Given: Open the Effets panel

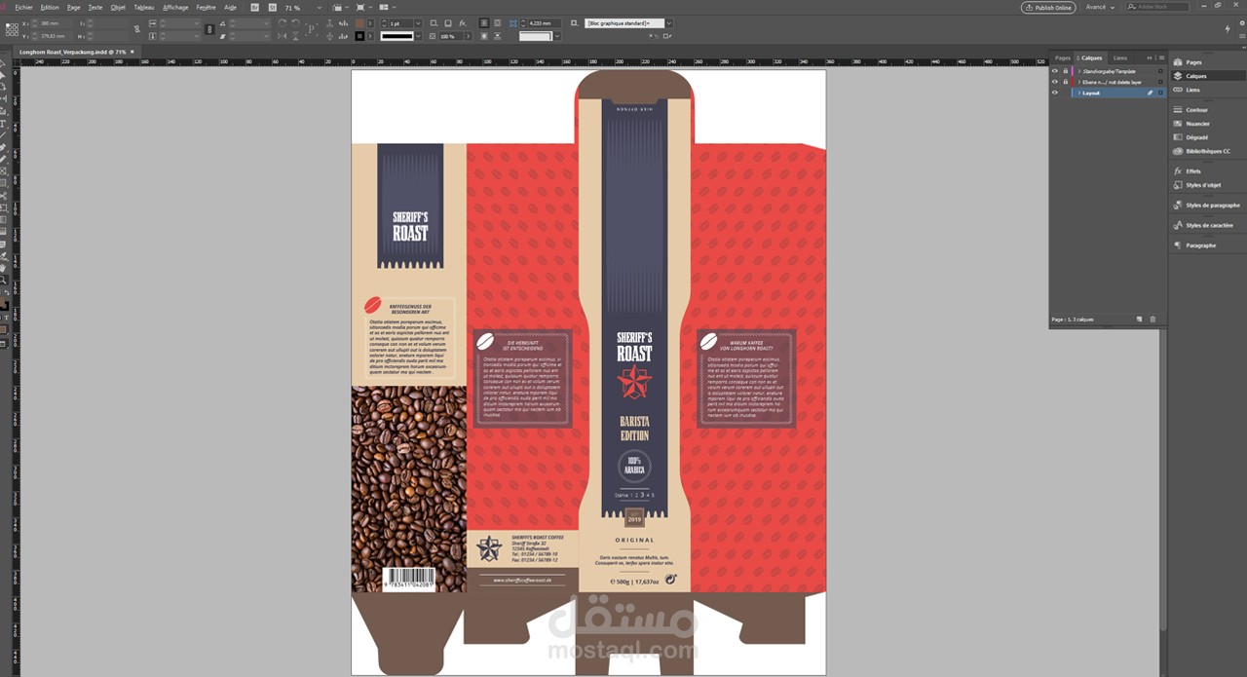Looking at the screenshot, I should tap(1192, 171).
